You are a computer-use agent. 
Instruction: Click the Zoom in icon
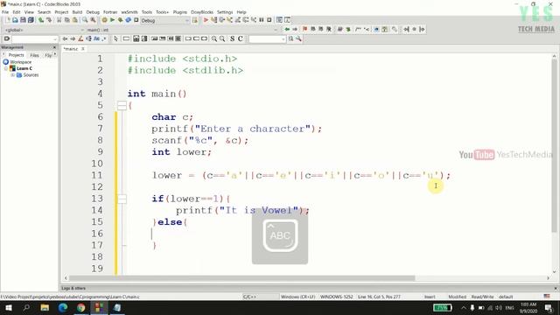click(x=214, y=38)
